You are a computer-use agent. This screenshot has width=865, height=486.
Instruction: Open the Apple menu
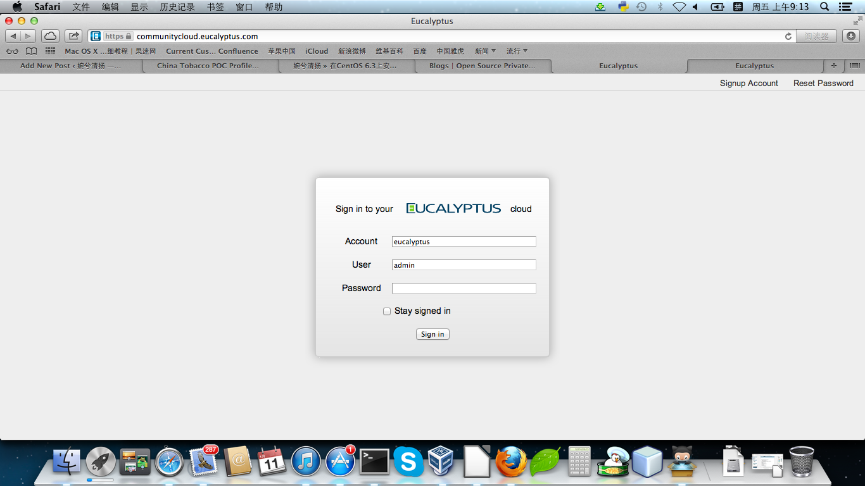tap(17, 7)
